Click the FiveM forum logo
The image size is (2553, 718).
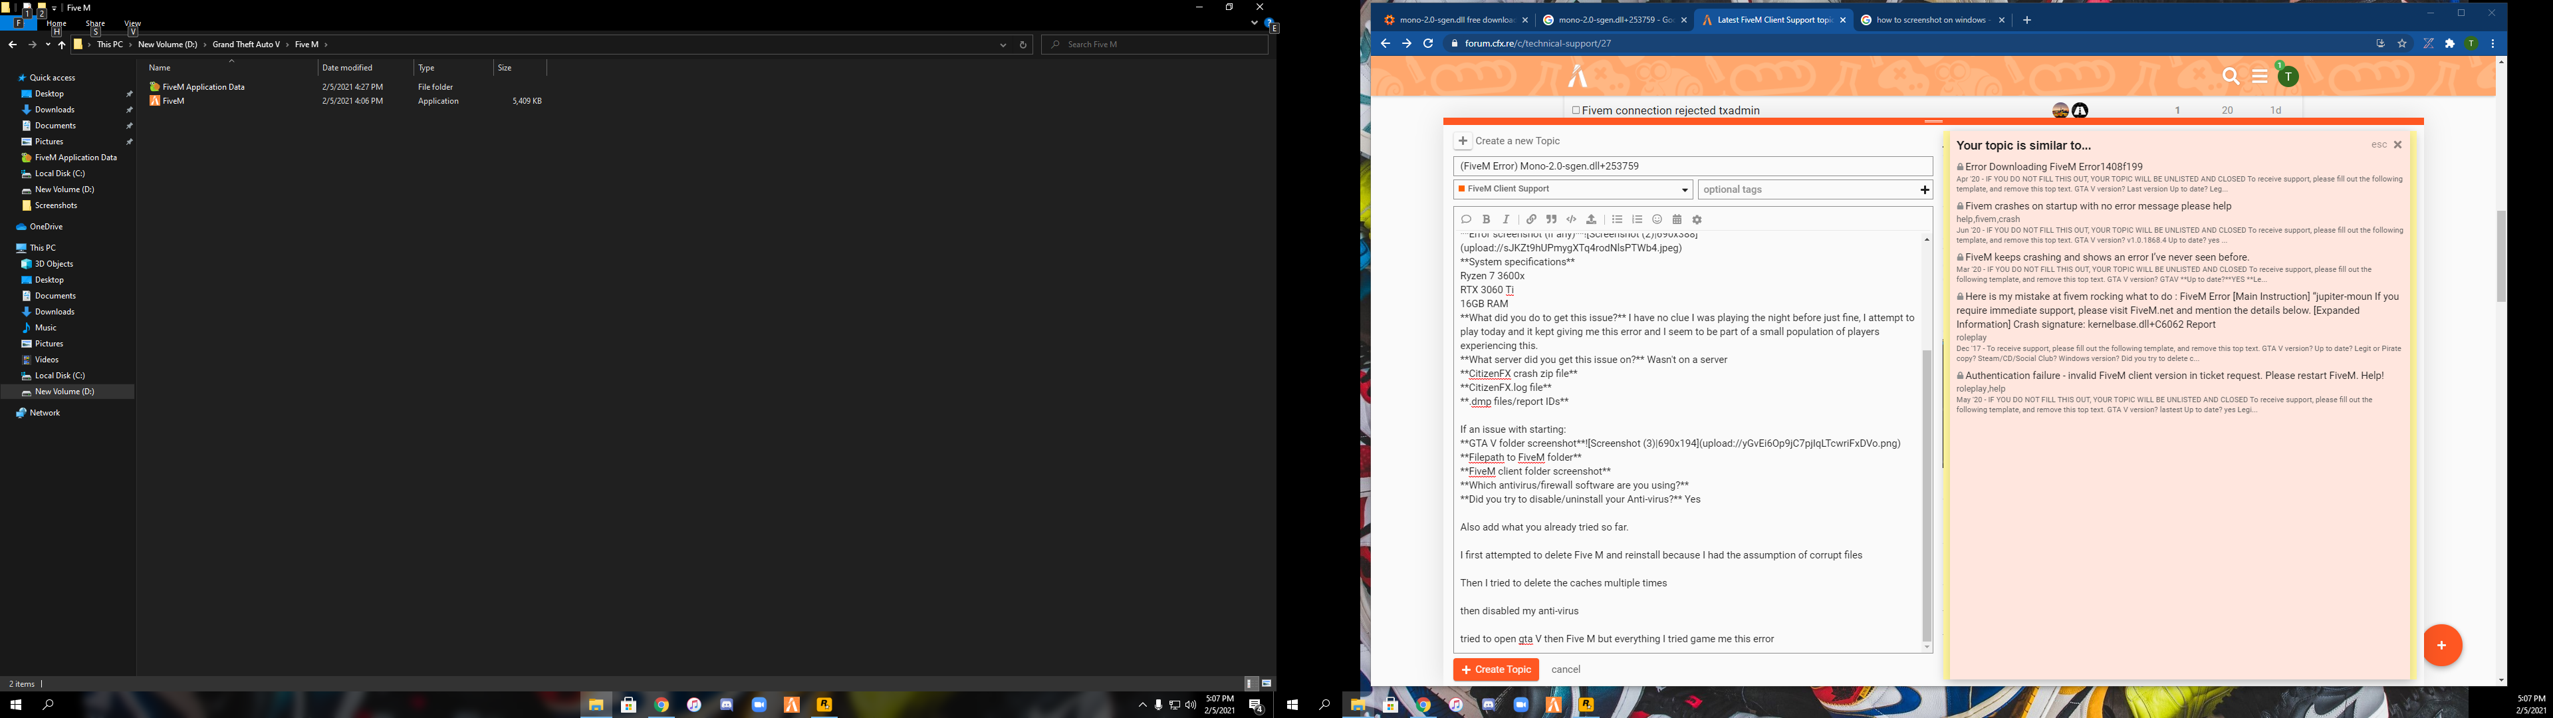(x=1578, y=76)
